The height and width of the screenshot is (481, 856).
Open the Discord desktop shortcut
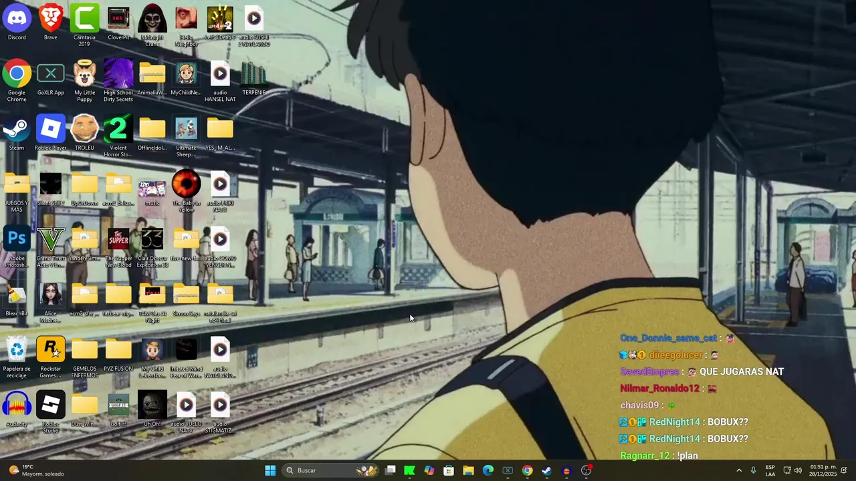pos(17,23)
